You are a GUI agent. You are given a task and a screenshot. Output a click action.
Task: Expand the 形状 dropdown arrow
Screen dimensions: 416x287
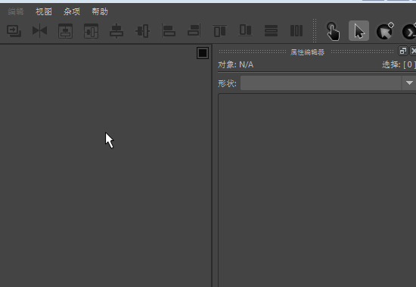click(x=409, y=83)
